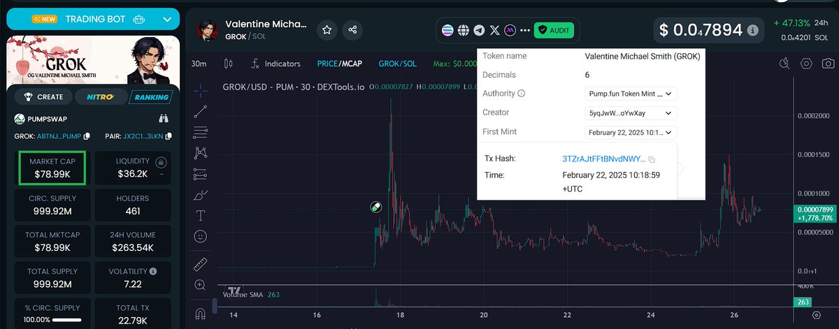This screenshot has width=839, height=329.
Task: Toggle the GROK/SOL pair denomination
Action: tap(398, 64)
